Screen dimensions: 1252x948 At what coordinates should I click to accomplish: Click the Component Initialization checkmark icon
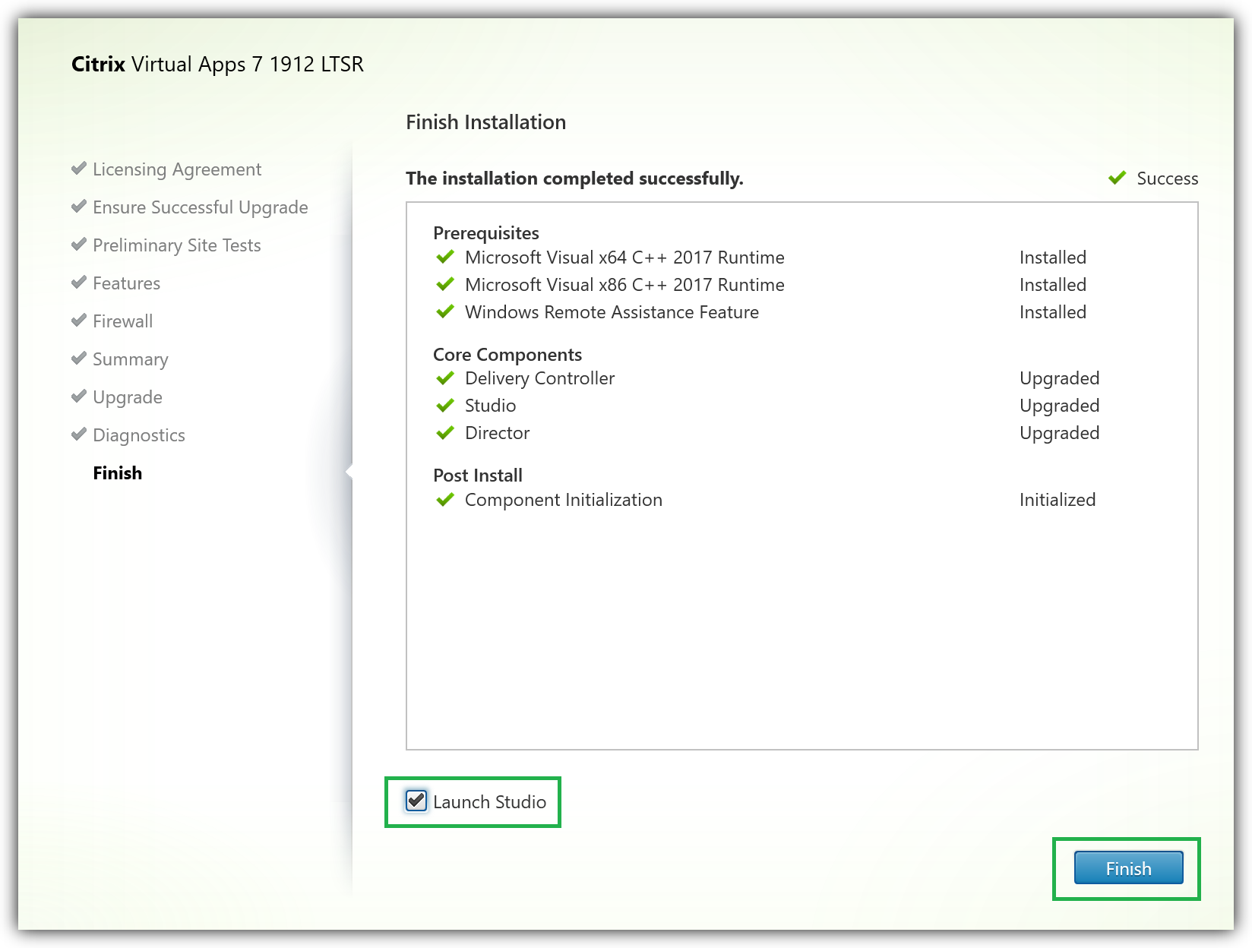445,500
